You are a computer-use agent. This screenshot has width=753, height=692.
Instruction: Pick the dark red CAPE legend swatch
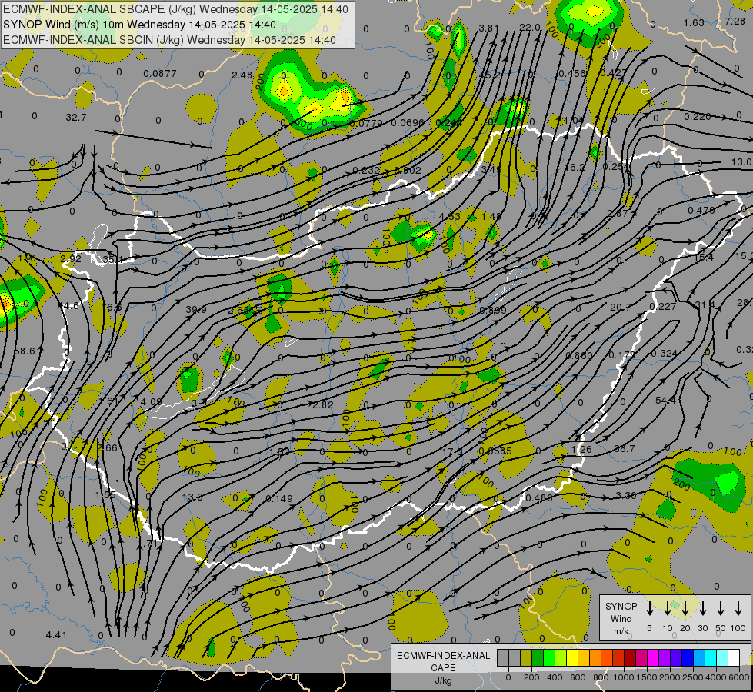[630, 657]
